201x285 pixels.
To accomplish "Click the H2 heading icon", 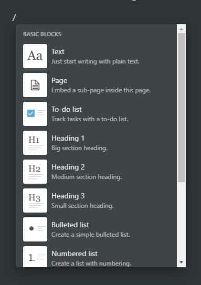I will click(x=35, y=172).
